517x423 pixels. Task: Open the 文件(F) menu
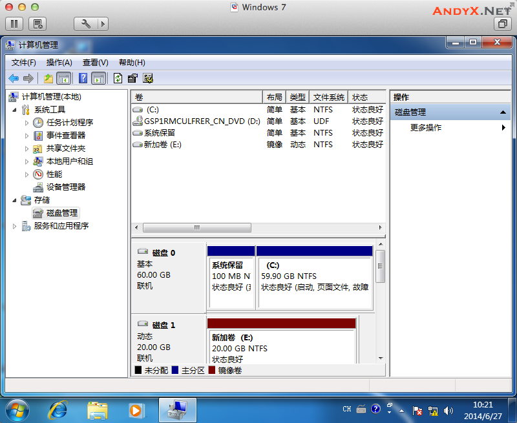pyautogui.click(x=24, y=63)
